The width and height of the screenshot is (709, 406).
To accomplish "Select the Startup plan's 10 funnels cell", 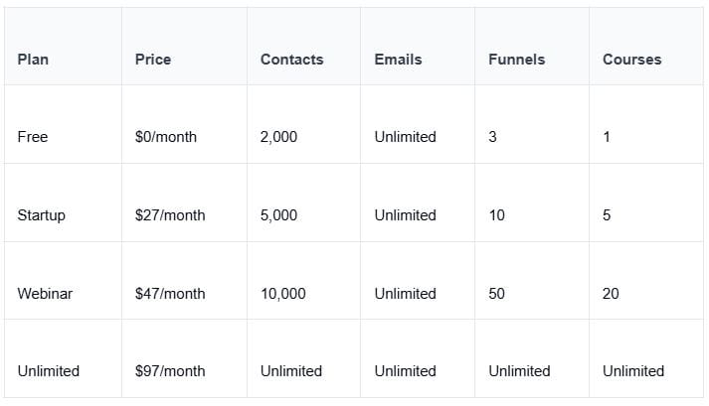I will tap(496, 215).
